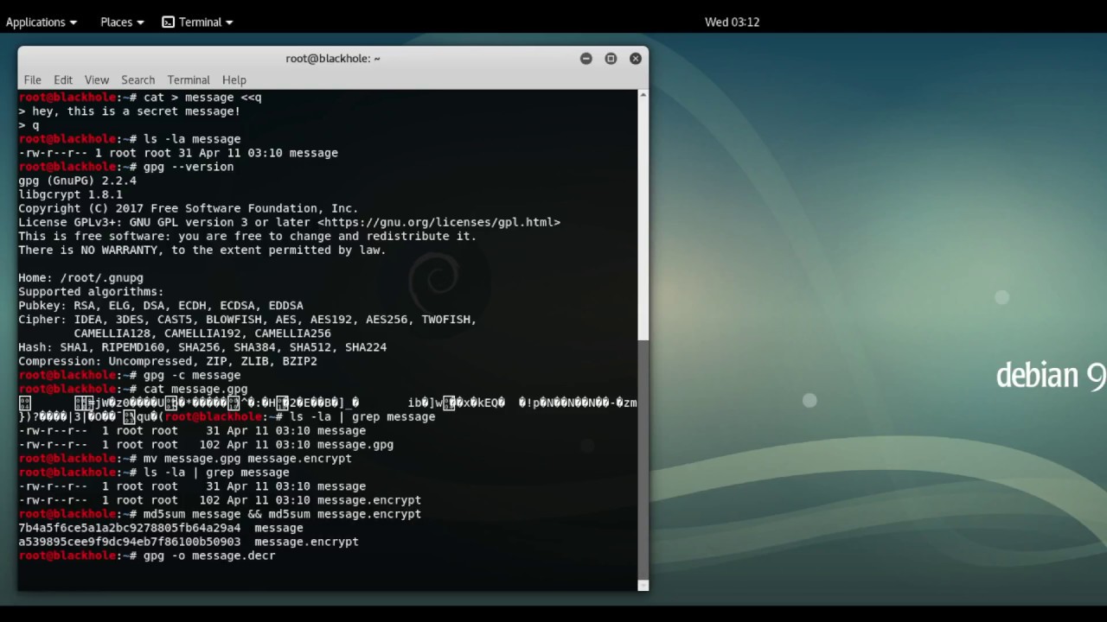Open the clock showing Wed 03:12
This screenshot has width=1107, height=622.
[732, 22]
